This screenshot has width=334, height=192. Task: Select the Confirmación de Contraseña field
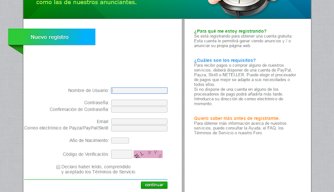coord(139,110)
